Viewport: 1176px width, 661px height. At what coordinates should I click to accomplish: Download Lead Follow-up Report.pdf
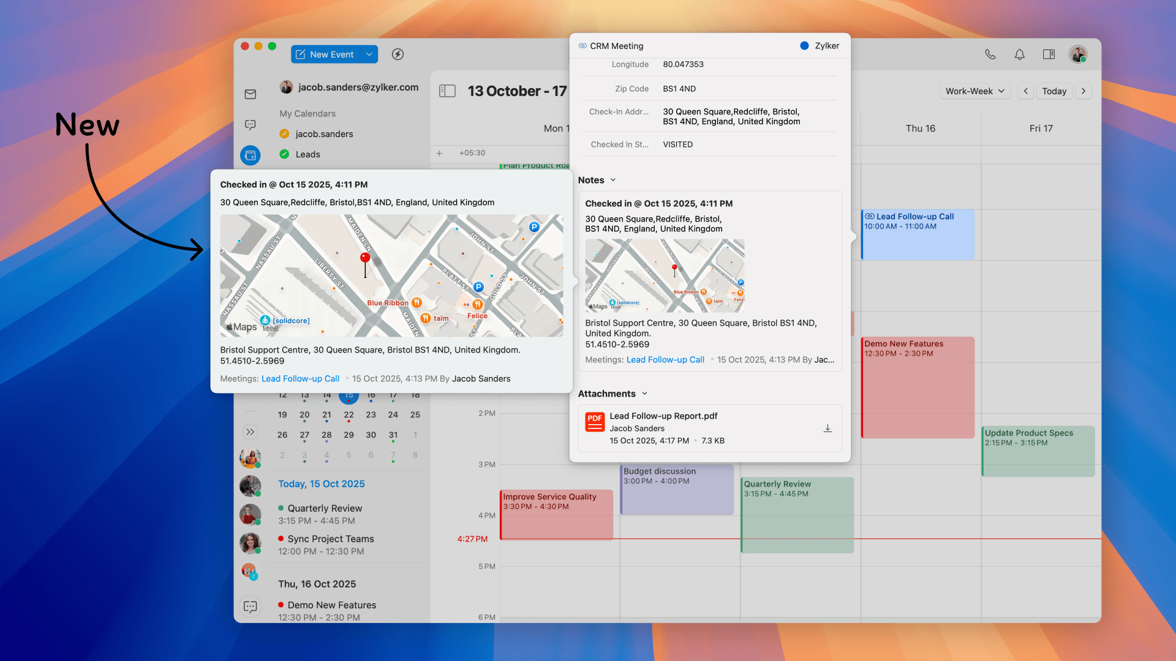[x=827, y=428]
